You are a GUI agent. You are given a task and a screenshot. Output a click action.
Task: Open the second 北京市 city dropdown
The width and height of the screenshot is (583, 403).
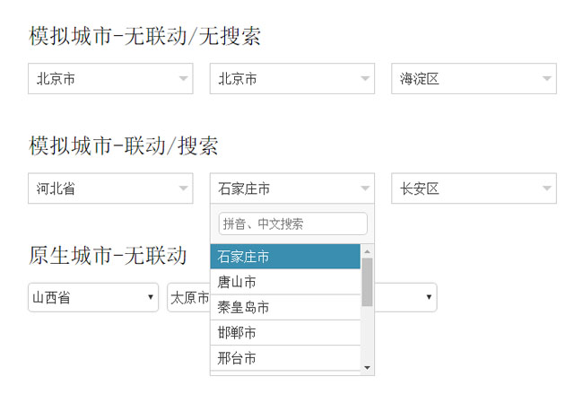pos(291,79)
